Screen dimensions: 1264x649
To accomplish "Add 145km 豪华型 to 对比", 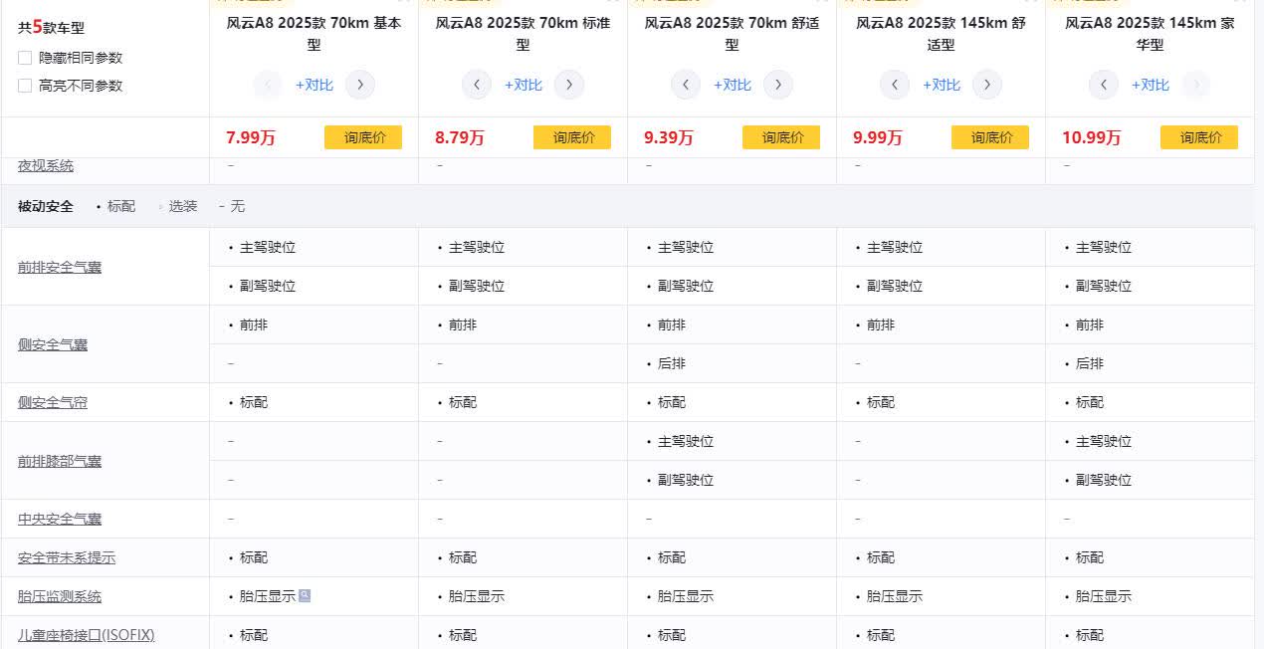I will [1150, 85].
